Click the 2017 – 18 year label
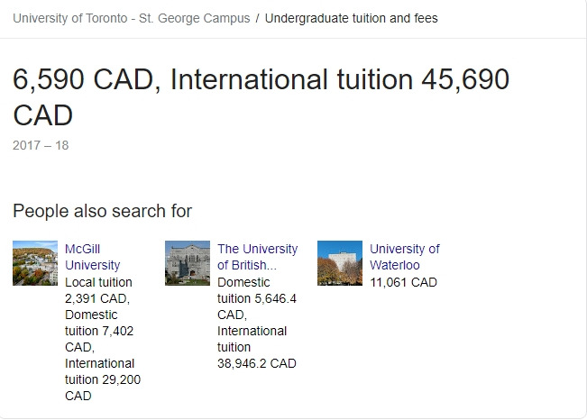587x420 pixels. [x=41, y=145]
